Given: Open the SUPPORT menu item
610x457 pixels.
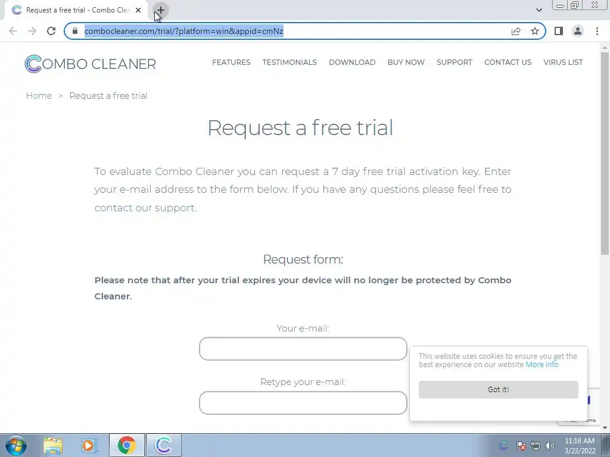Looking at the screenshot, I should (x=455, y=62).
